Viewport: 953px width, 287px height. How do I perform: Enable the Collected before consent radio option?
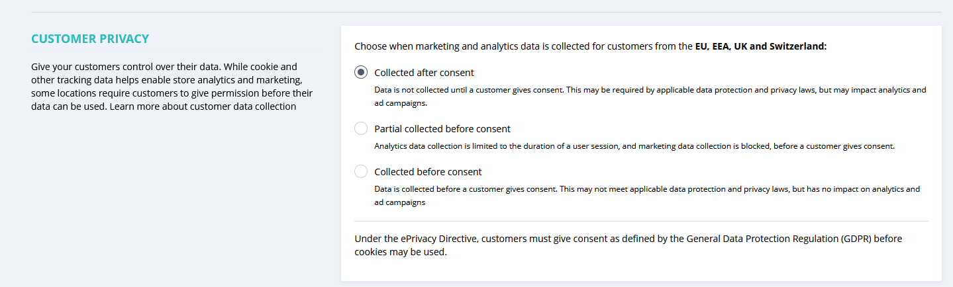click(x=361, y=172)
